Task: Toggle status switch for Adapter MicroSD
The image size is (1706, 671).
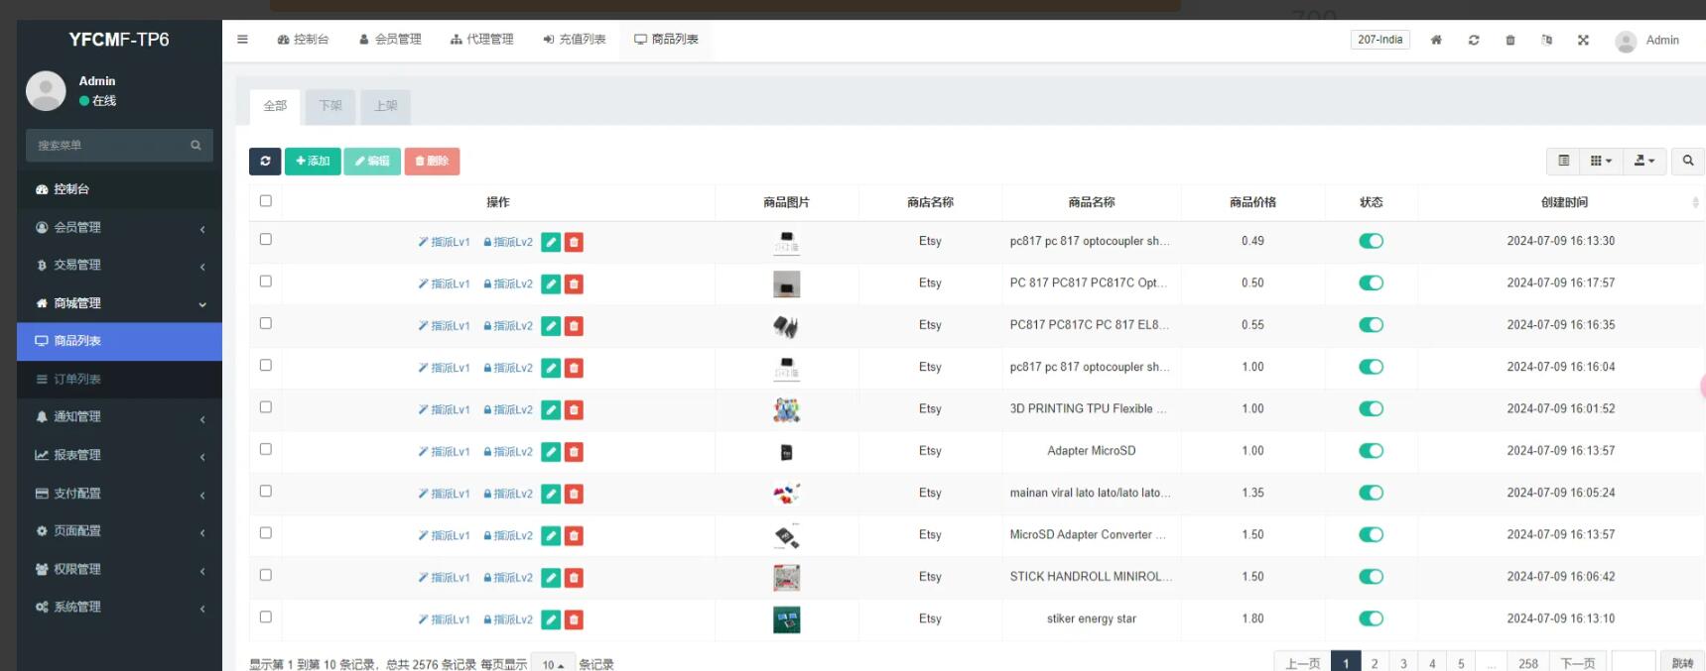Action: coord(1371,451)
